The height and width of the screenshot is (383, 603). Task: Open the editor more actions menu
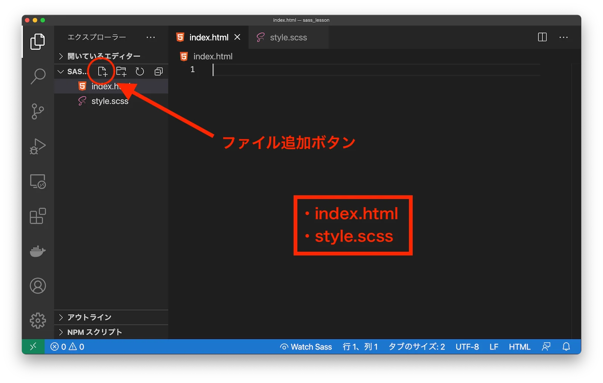[x=563, y=37]
